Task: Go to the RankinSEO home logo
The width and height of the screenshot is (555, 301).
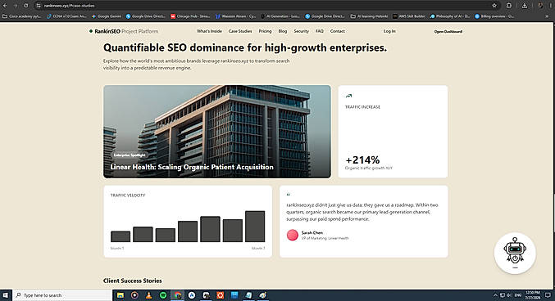Action: click(124, 31)
